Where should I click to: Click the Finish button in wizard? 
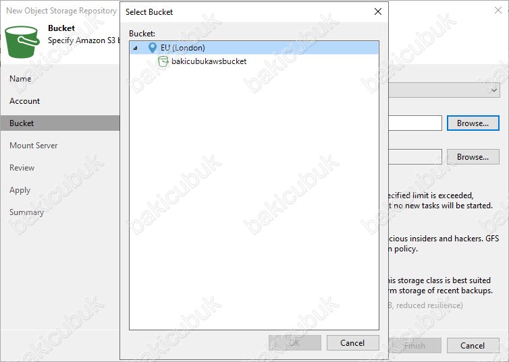click(414, 345)
